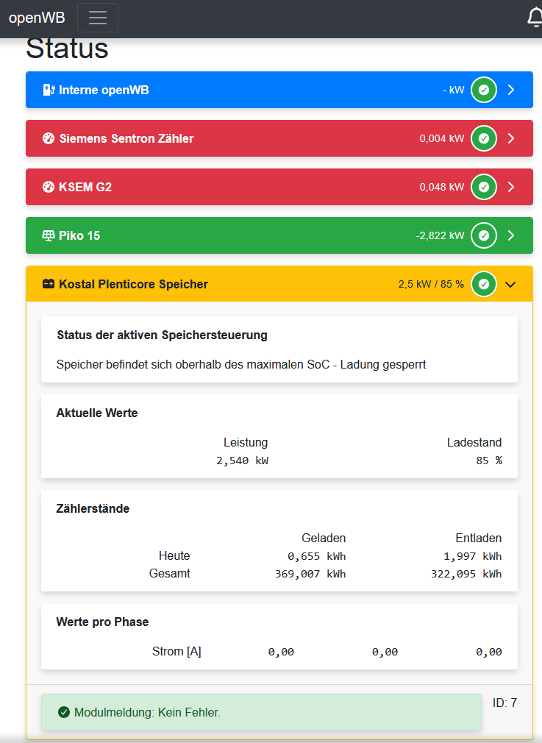Screen dimensions: 542x743
Task: Expand the Interne openWB card chevron
Action: tap(512, 90)
